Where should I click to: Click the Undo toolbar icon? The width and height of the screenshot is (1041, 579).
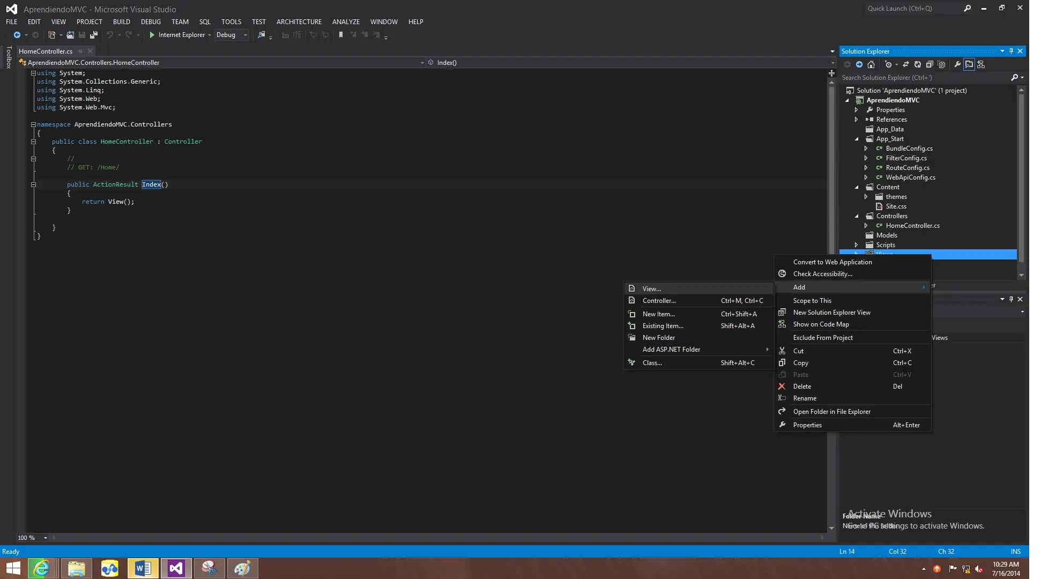(x=110, y=35)
